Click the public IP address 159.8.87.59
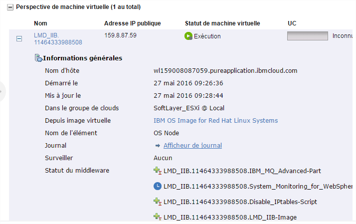Screen dimensions: 356x224 [120, 36]
